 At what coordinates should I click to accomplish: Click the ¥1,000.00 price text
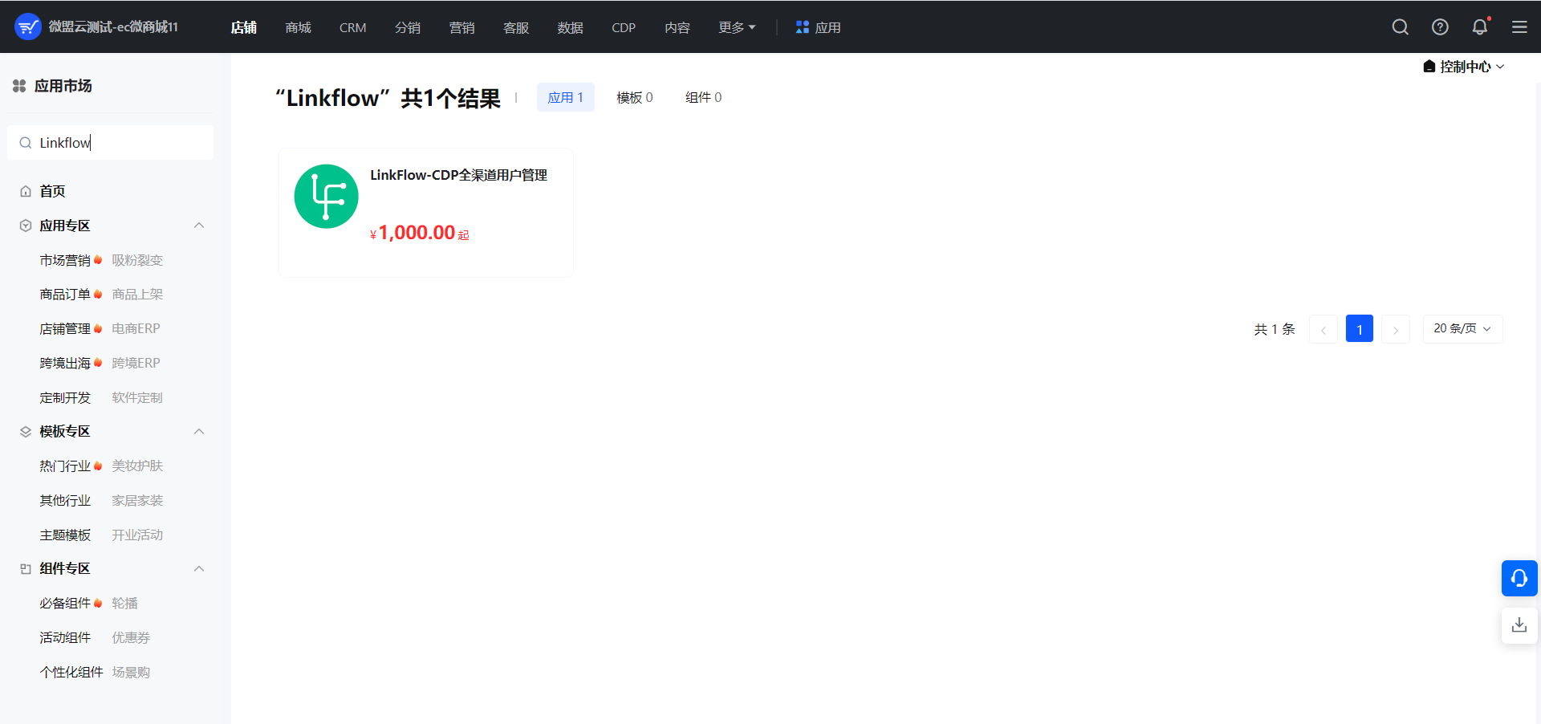419,233
